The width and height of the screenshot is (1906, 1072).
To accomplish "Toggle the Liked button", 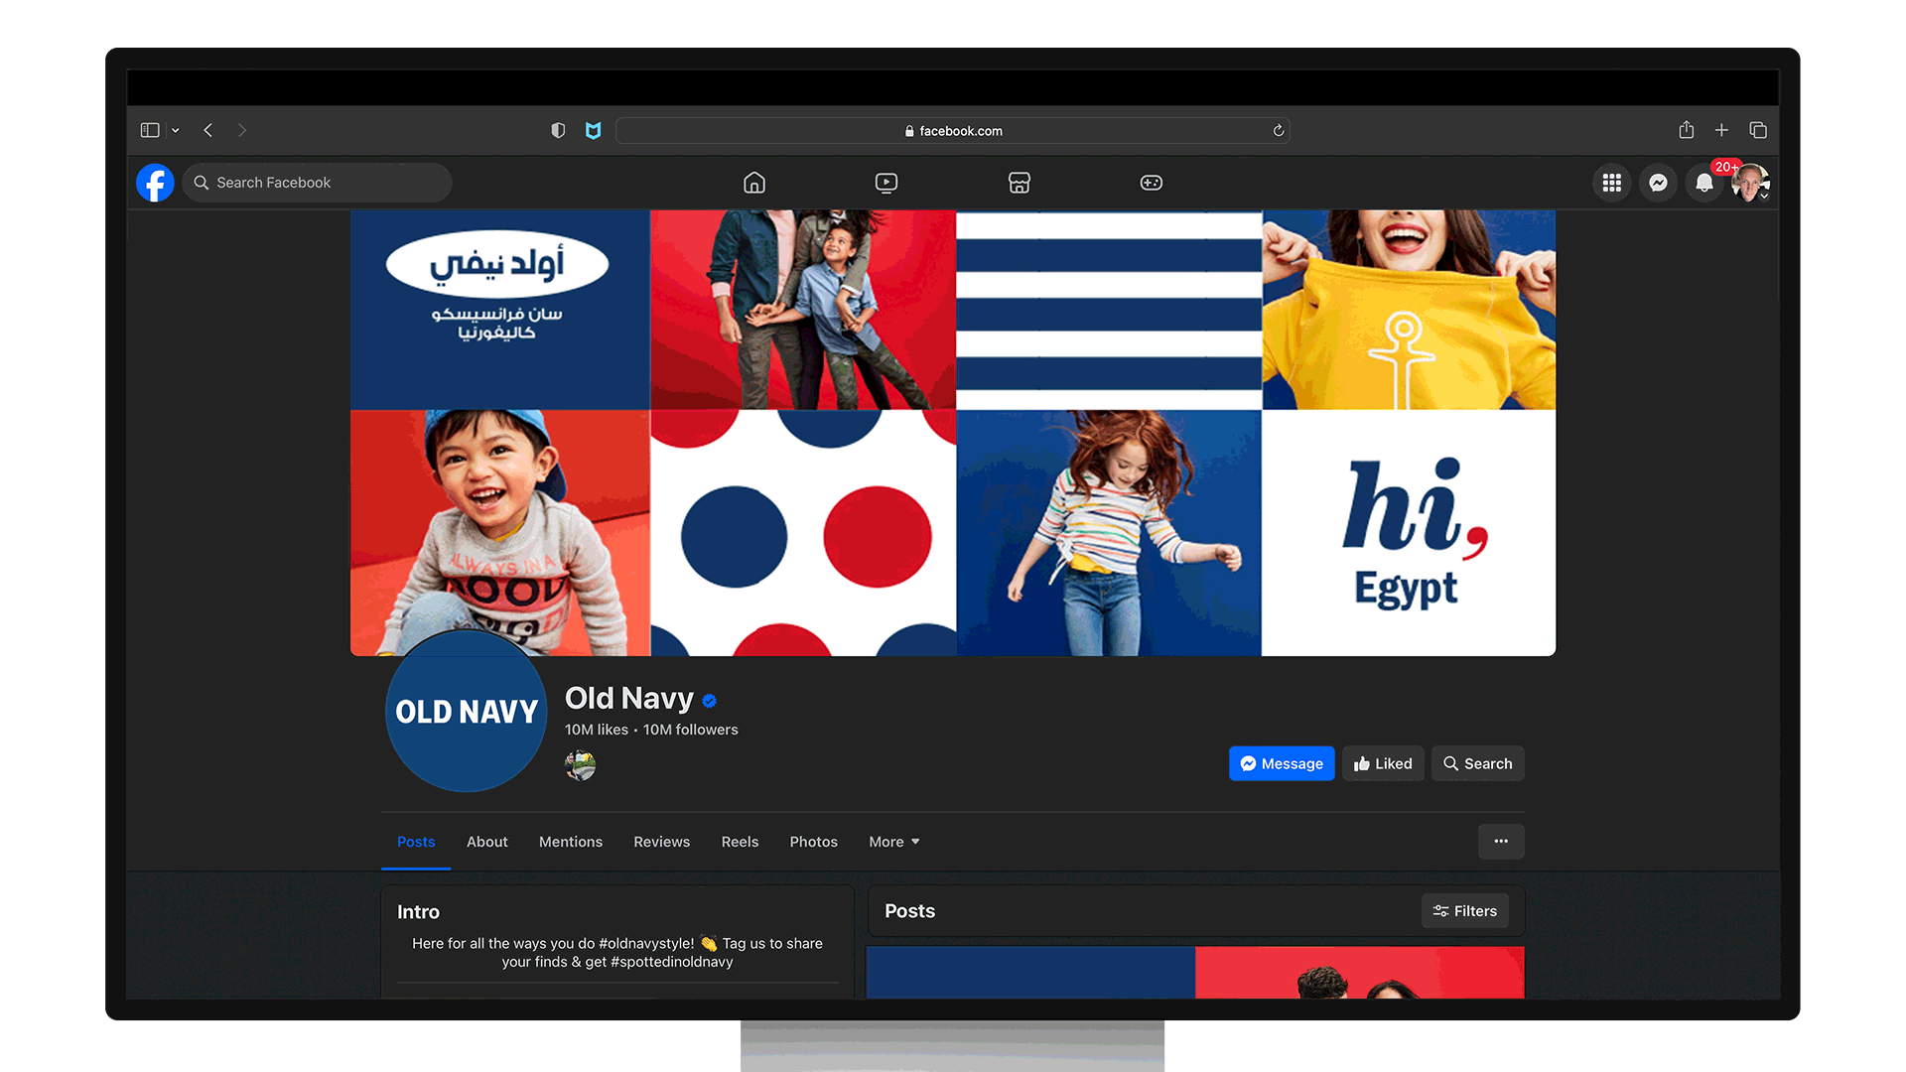I will [x=1383, y=763].
